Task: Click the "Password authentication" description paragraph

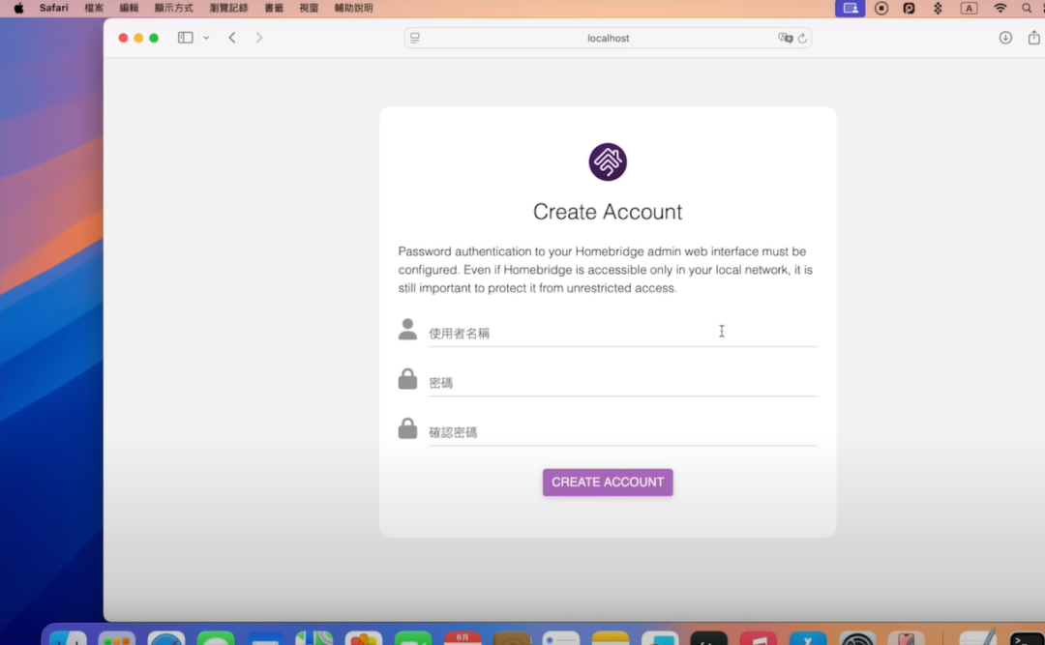Action: click(605, 269)
